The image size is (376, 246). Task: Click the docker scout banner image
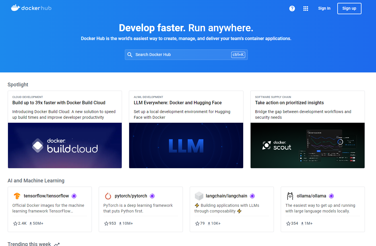307,145
